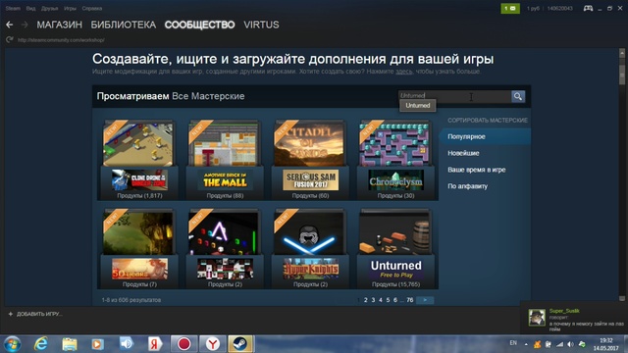Open the Друзья menu
Image resolution: width=628 pixels, height=353 pixels.
(50, 9)
